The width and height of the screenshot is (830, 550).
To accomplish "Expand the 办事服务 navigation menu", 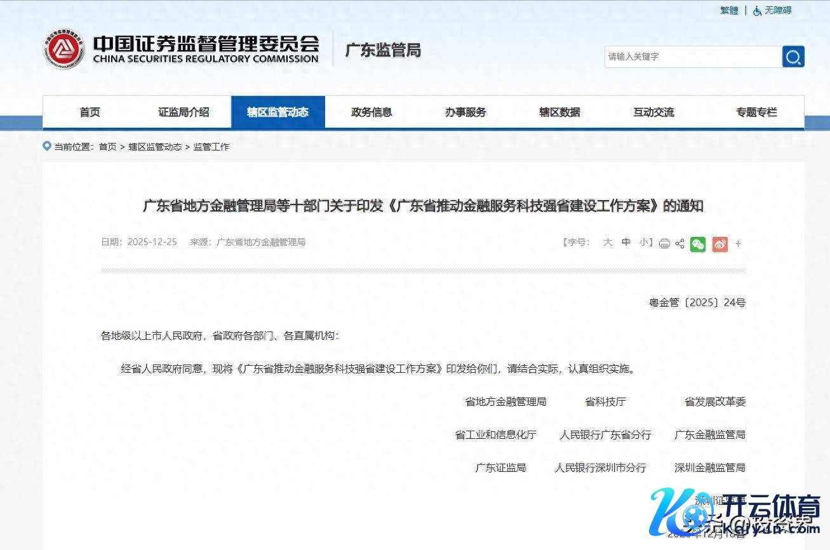I will pyautogui.click(x=465, y=112).
